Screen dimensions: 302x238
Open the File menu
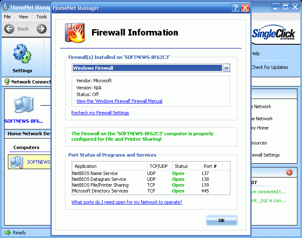pos(7,17)
